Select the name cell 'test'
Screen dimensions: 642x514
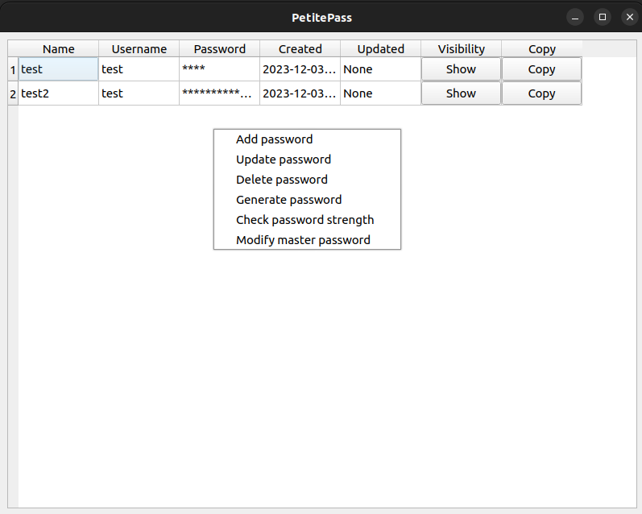59,69
